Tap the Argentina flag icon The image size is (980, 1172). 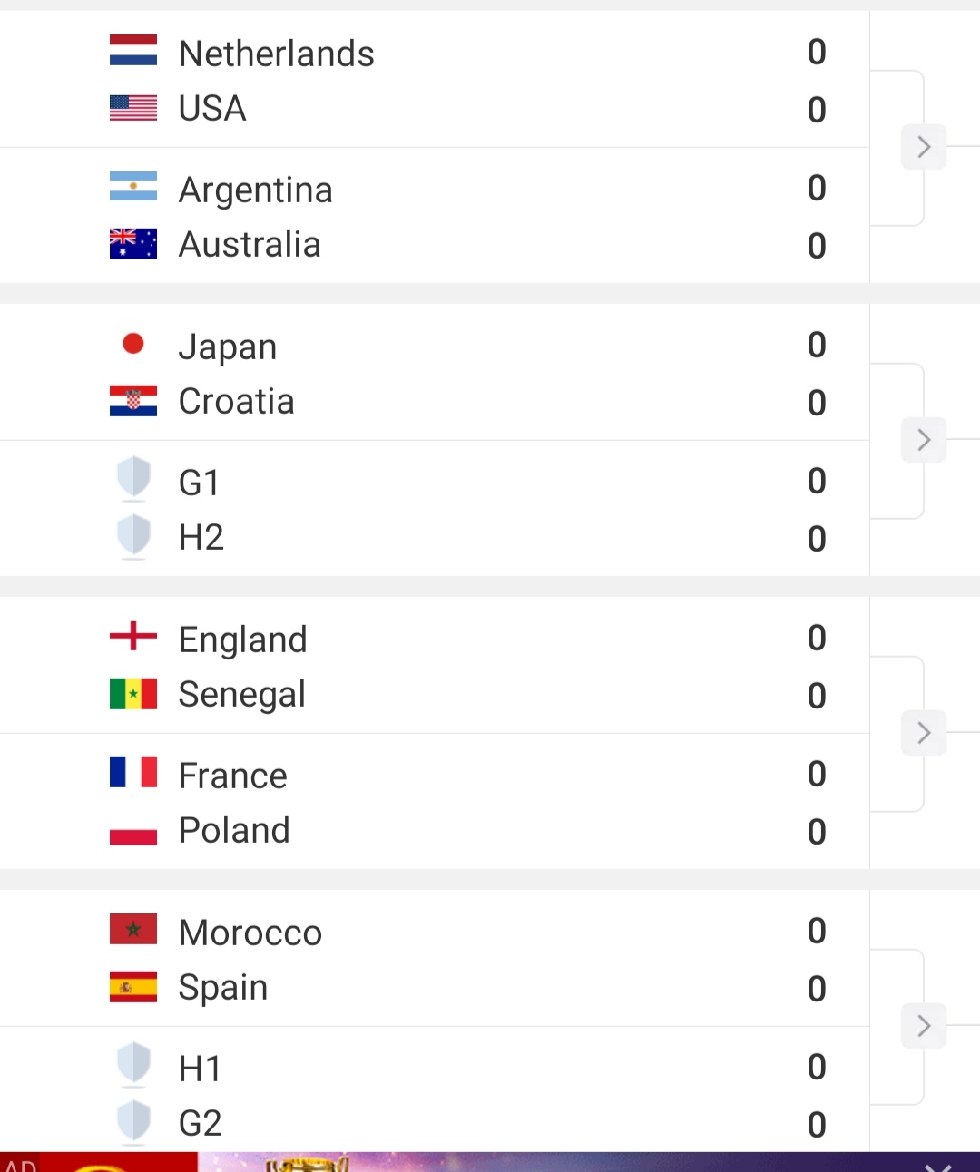132,187
